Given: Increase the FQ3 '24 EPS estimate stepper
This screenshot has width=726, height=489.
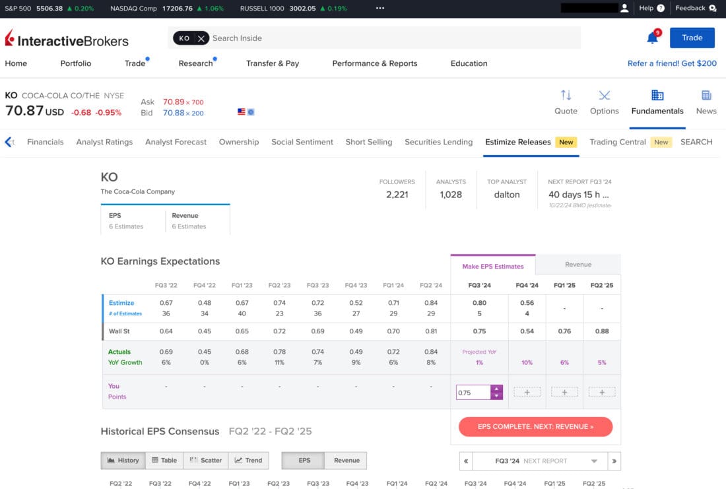Looking at the screenshot, I should [x=496, y=389].
